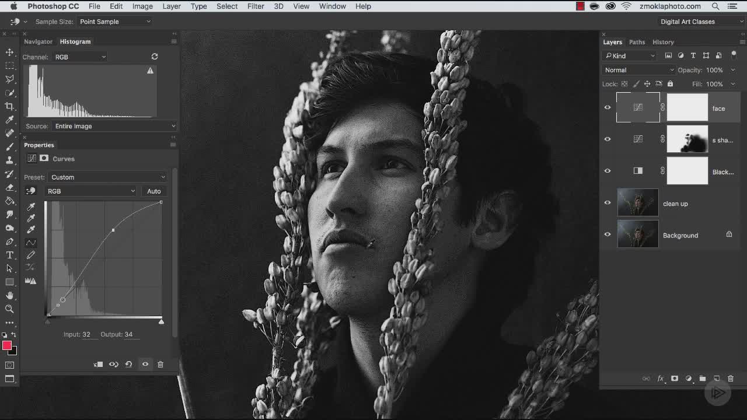Click the black point slider below curve
The height and width of the screenshot is (420, 747).
(x=48, y=321)
